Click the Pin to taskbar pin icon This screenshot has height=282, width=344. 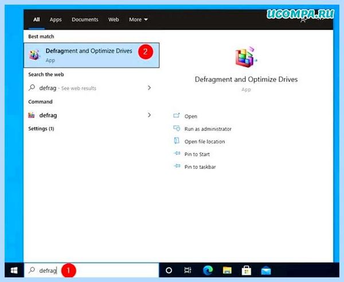177,166
